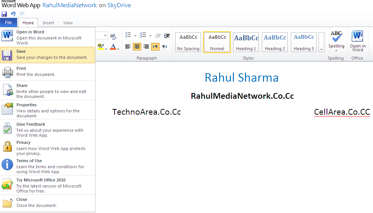373x213 pixels.
Task: Click the increase indent icon
Action: (x=167, y=36)
